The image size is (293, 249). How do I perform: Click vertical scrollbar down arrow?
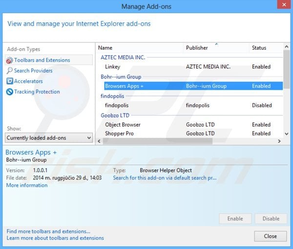287,134
